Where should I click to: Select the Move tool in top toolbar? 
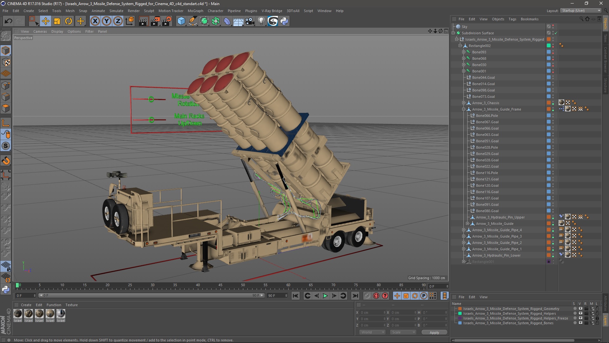click(45, 21)
